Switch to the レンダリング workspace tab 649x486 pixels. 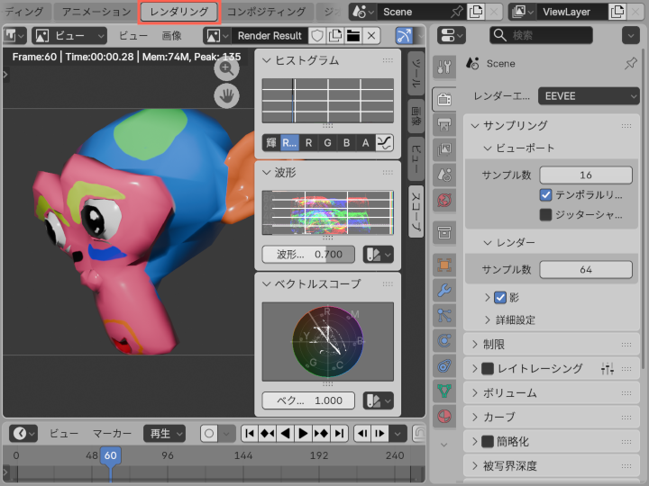(178, 12)
